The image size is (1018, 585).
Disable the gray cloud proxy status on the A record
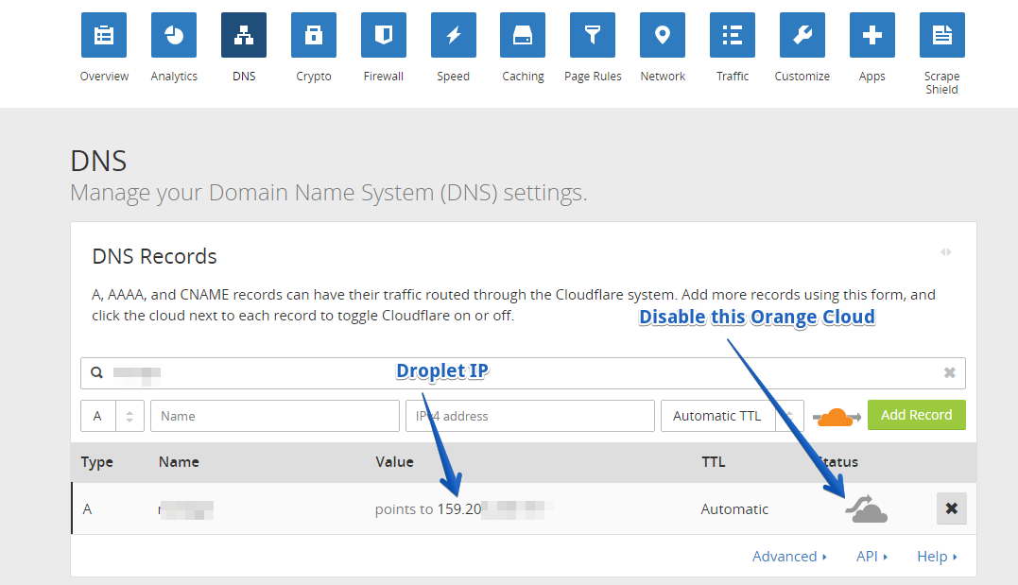click(x=866, y=509)
